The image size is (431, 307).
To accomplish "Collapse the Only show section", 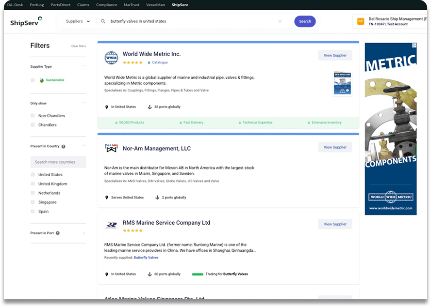I will pos(84,103).
